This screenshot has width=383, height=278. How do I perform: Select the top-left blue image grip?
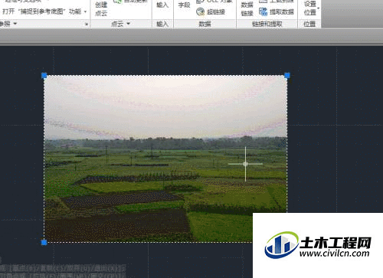point(44,76)
